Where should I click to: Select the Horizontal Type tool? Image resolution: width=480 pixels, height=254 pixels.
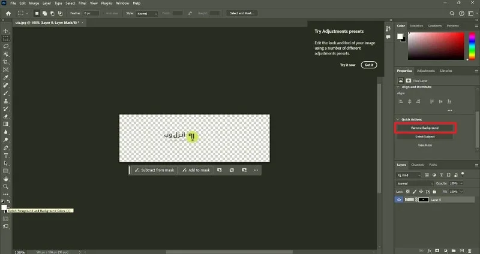pyautogui.click(x=5, y=156)
